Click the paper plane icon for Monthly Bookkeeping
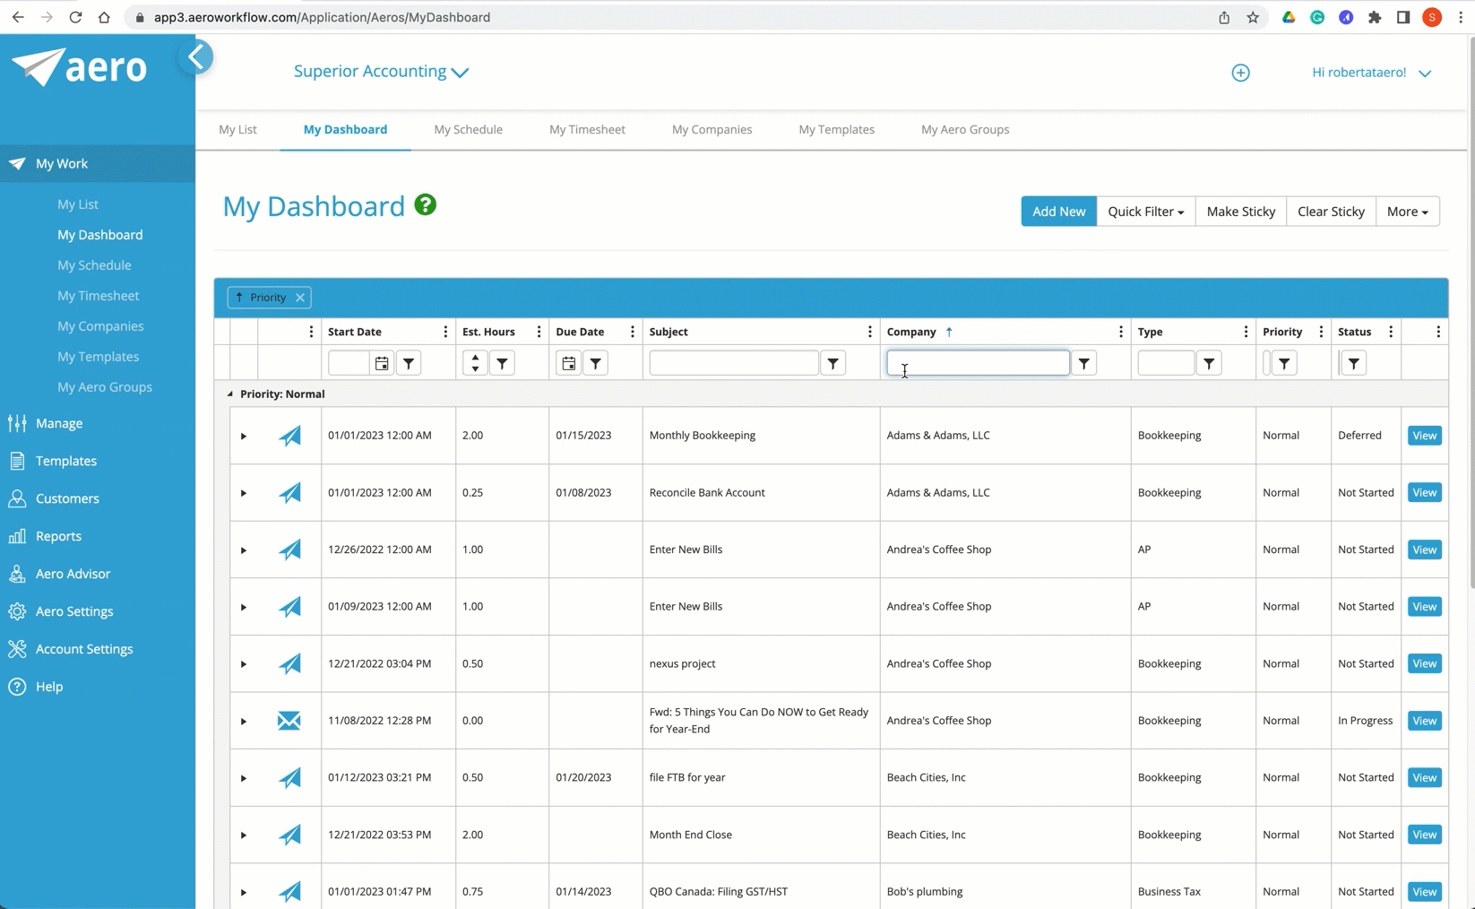1475x909 pixels. pos(289,436)
